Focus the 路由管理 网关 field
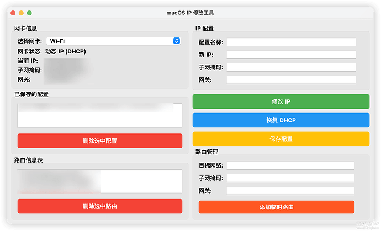381x231 pixels. (290, 191)
